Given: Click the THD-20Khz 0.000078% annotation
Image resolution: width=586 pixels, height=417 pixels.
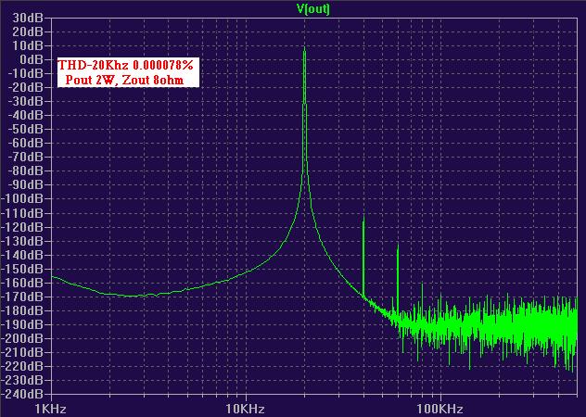Looking at the screenshot, I should coord(125,65).
